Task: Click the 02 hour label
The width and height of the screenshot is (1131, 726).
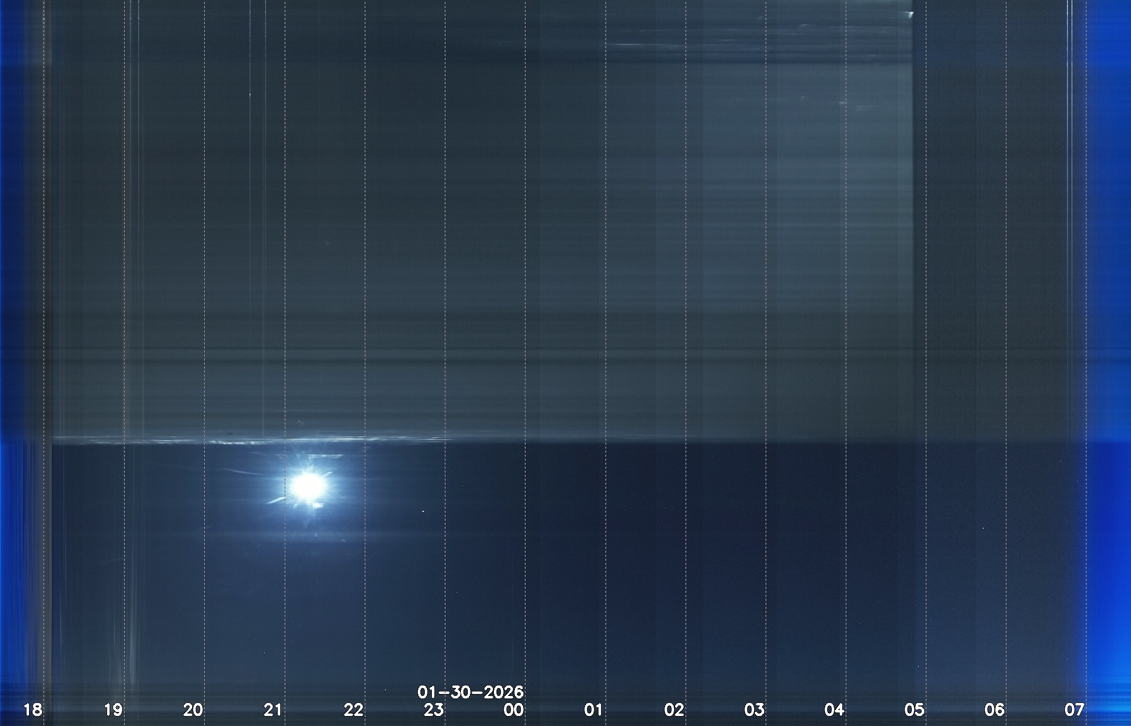Action: tap(674, 710)
